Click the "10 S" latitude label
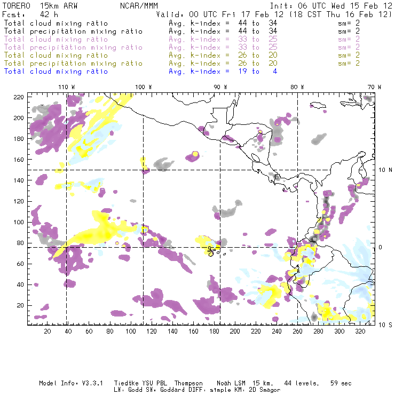This screenshot has height=395, width=395. point(385,325)
